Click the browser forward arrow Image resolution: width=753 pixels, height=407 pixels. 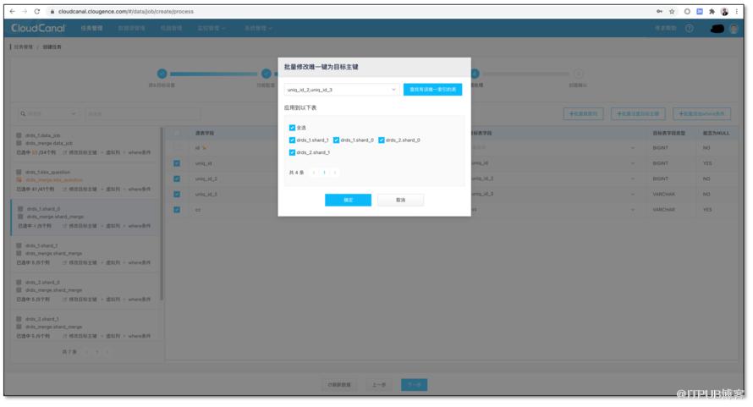[x=25, y=11]
